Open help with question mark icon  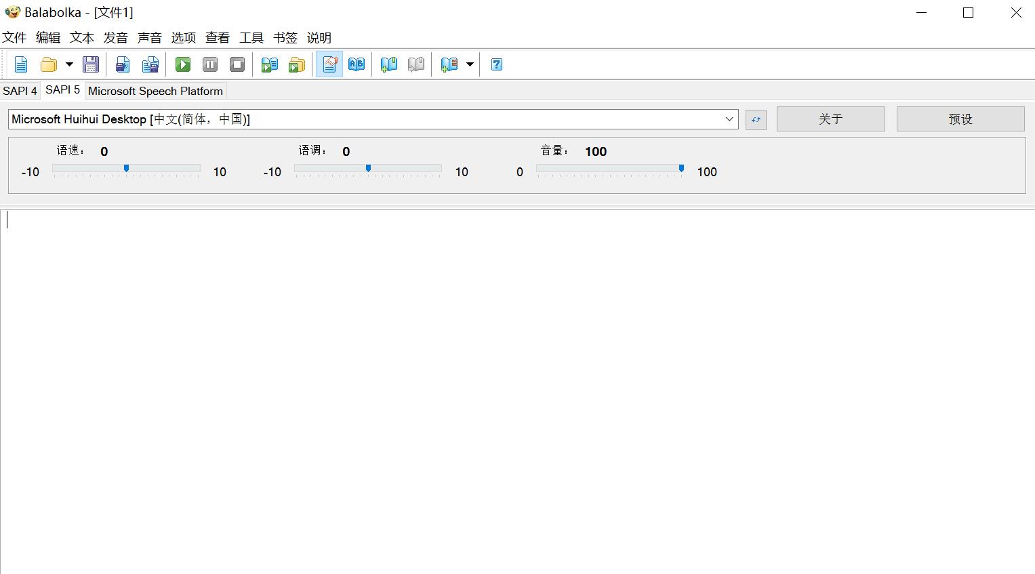pos(497,64)
